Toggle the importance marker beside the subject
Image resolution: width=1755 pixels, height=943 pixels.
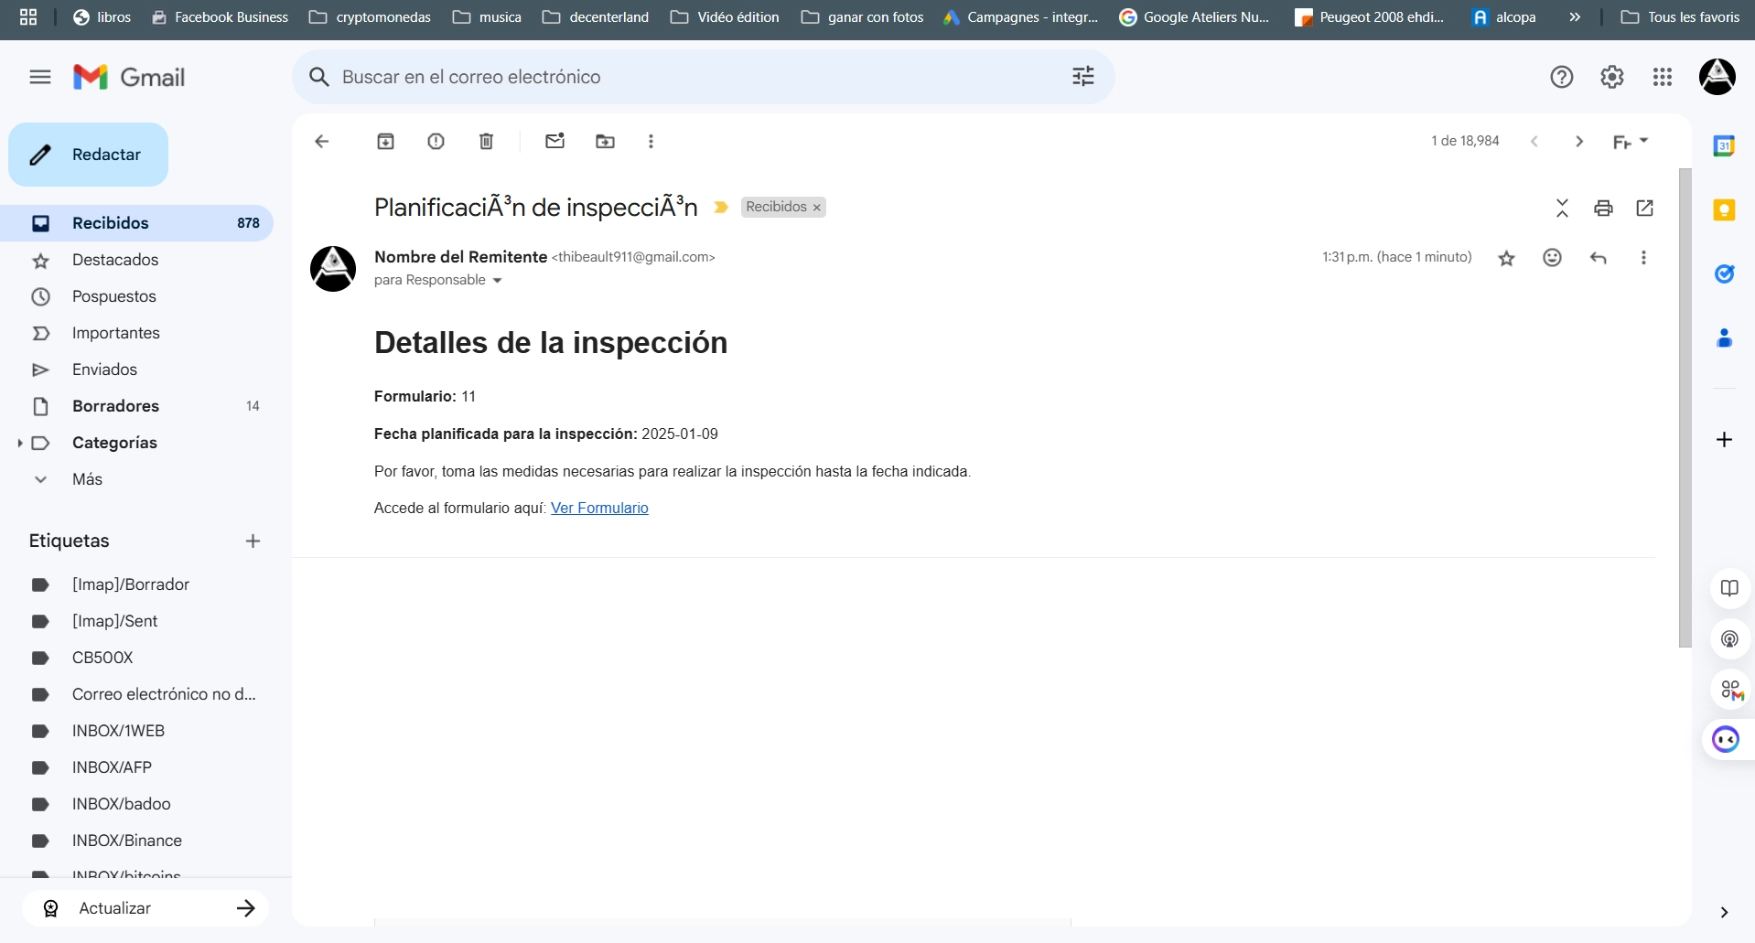(x=721, y=208)
